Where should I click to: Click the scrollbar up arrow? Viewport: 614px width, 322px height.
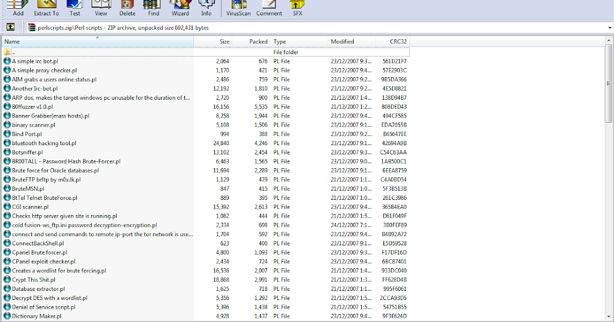click(x=609, y=40)
